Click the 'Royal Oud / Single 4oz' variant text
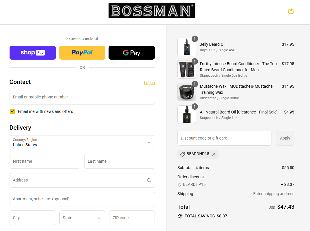The height and width of the screenshot is (231, 310). click(x=217, y=50)
